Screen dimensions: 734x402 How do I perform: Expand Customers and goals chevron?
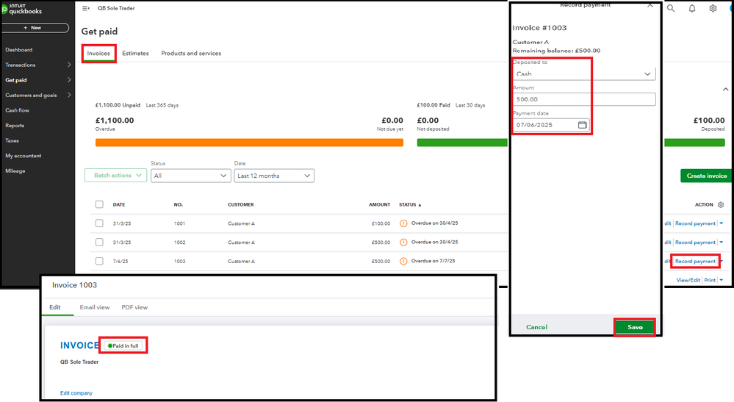click(x=69, y=95)
